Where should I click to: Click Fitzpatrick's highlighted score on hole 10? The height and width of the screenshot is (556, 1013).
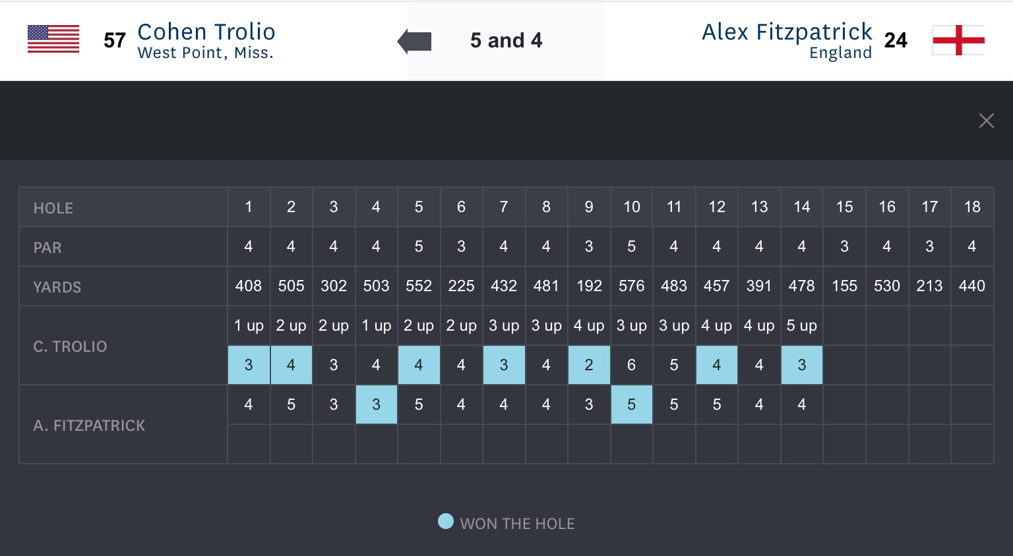[631, 404]
